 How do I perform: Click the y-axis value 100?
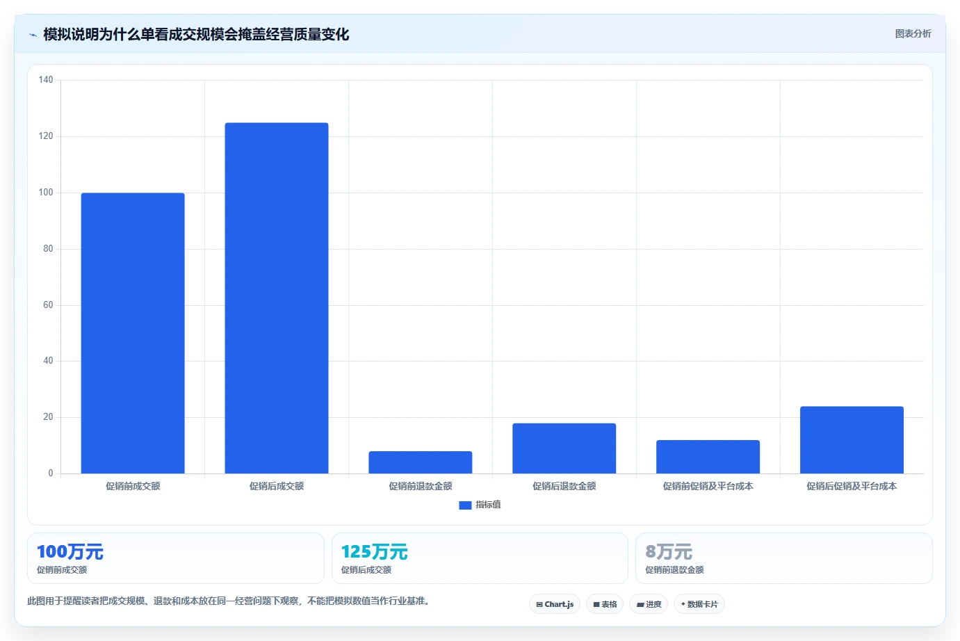(46, 193)
